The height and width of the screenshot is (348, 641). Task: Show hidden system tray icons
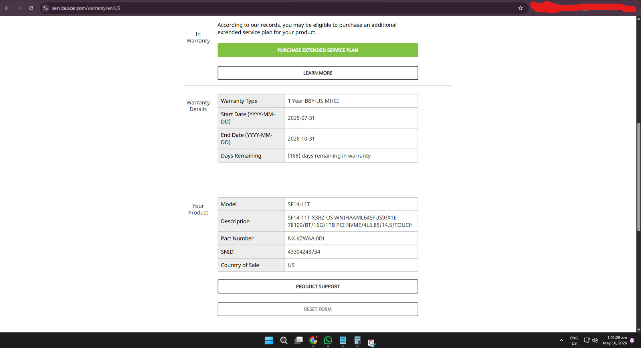561,340
